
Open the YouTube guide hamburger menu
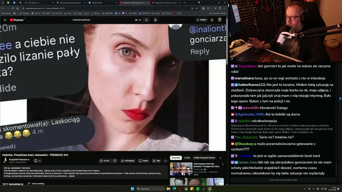tap(5, 20)
